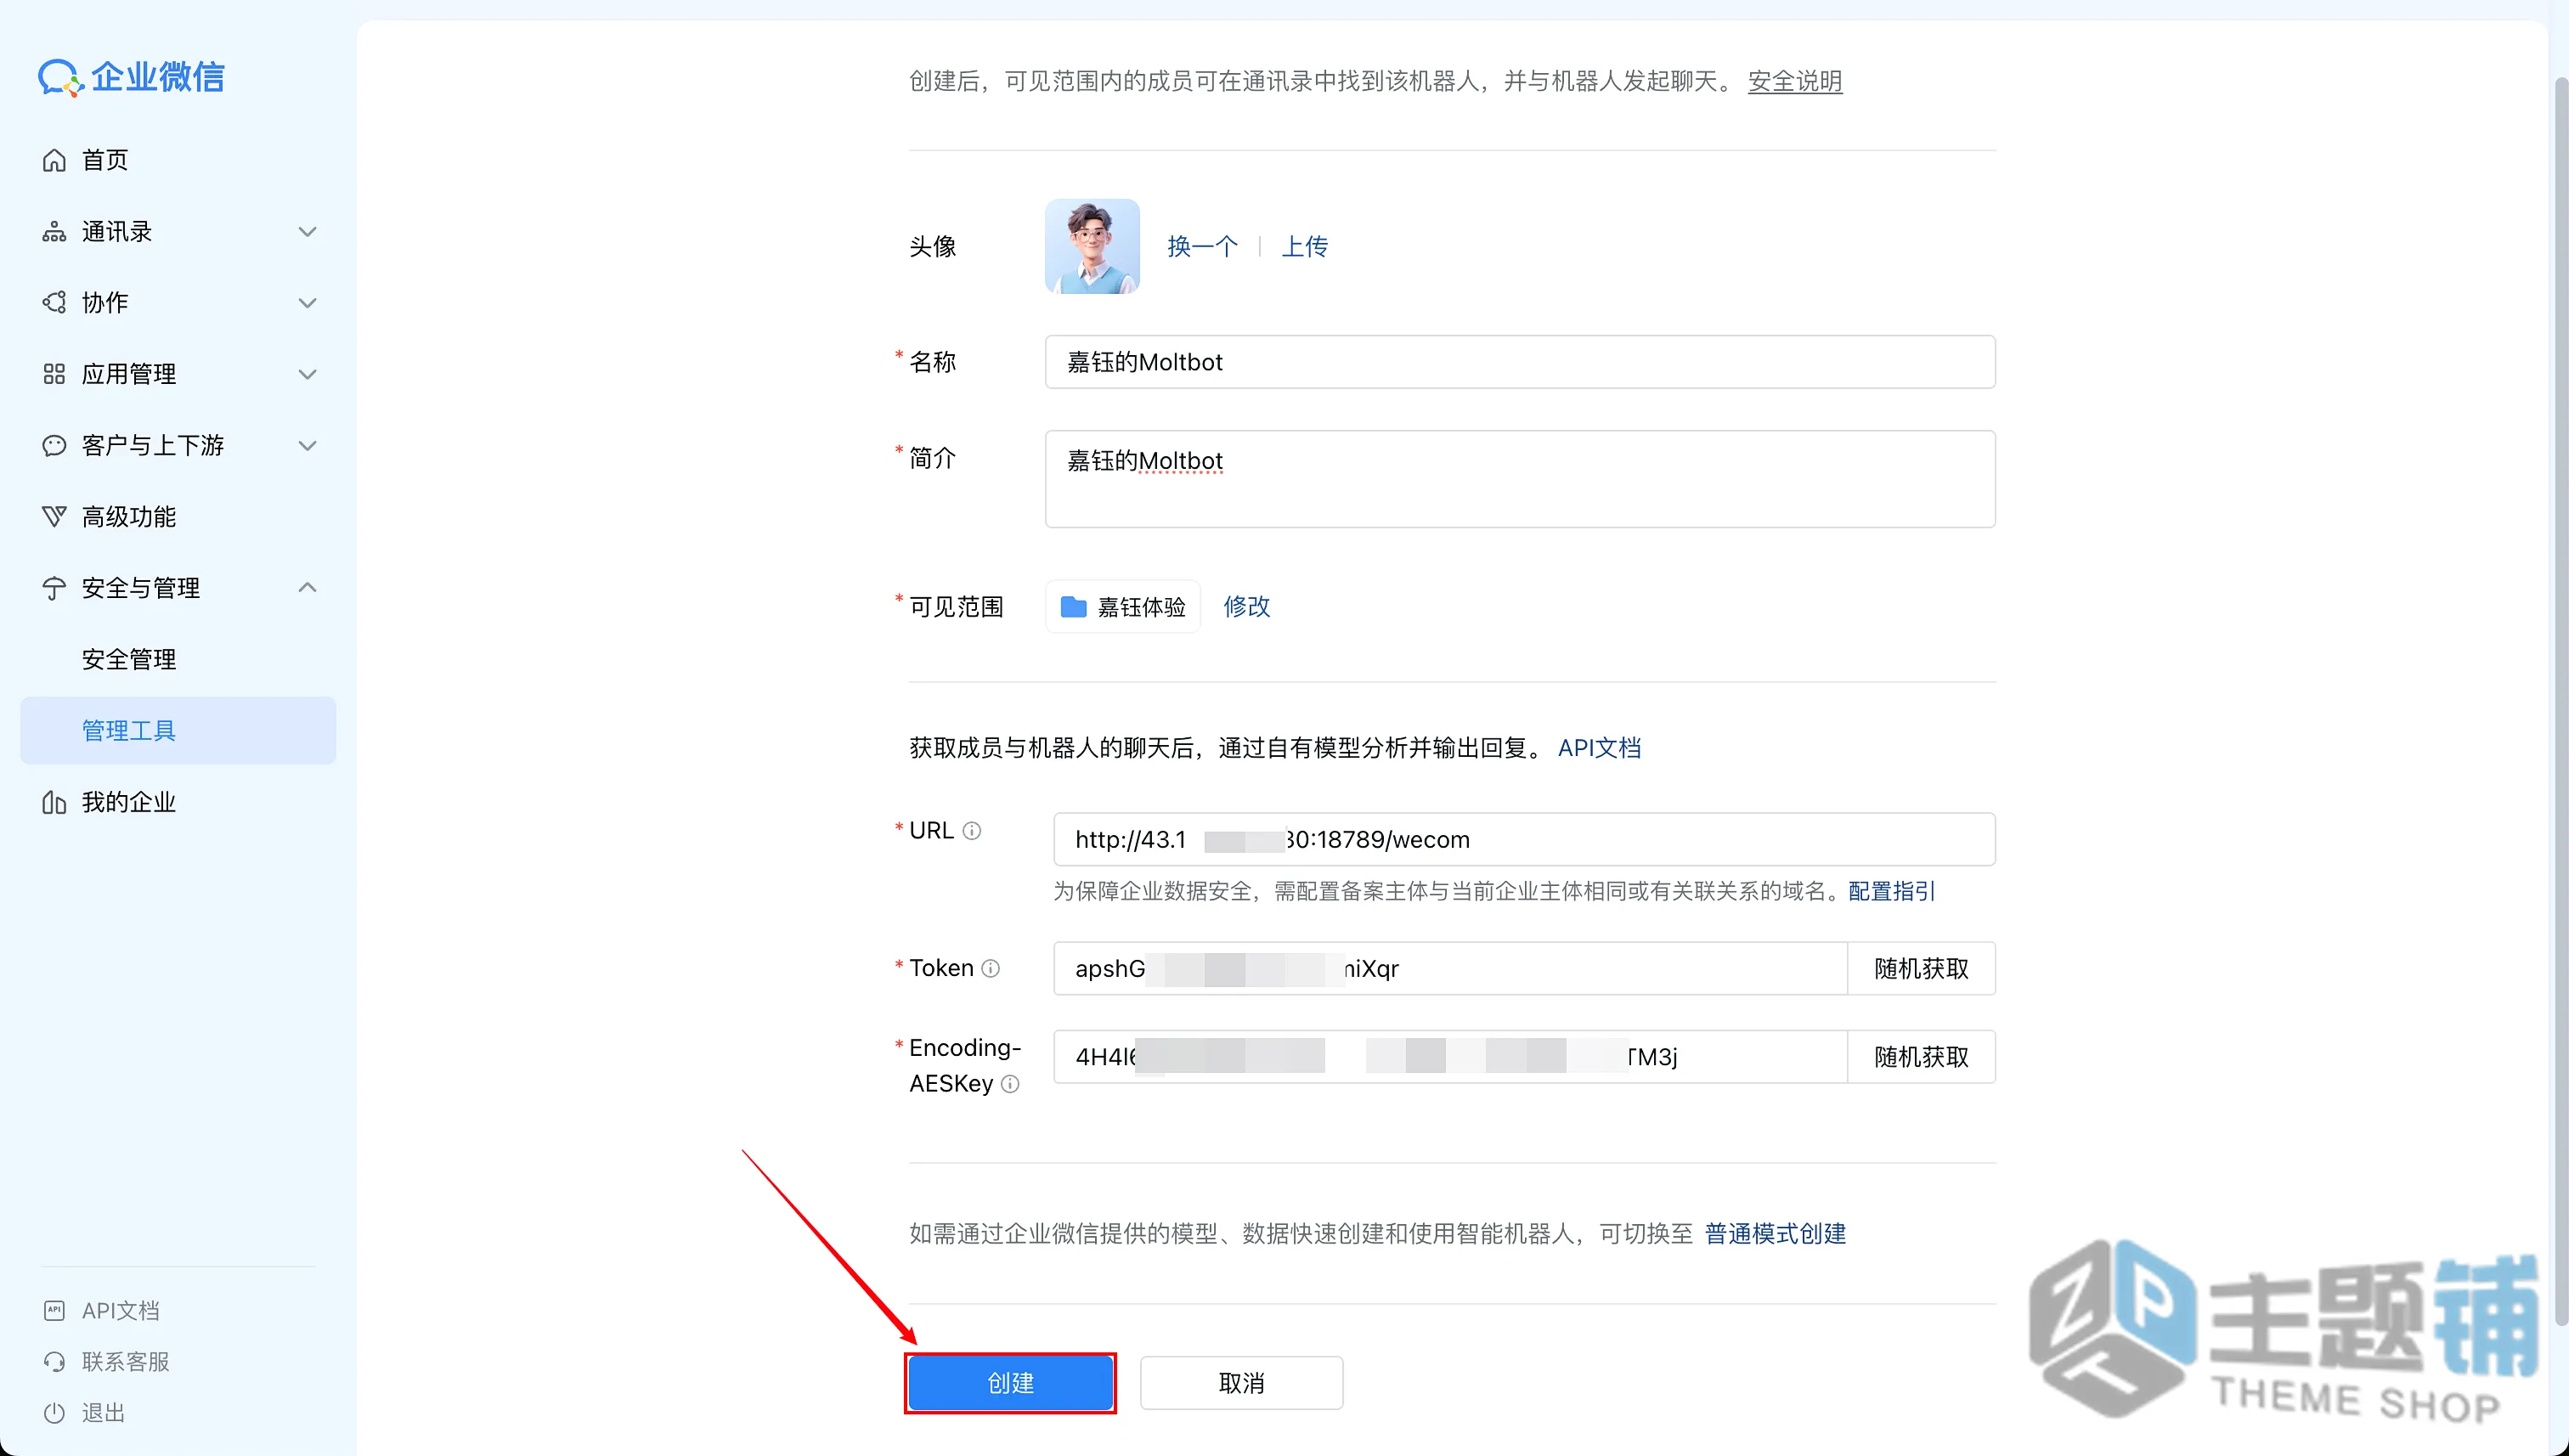Click the info icon next to AESKey
Image resolution: width=2569 pixels, height=1456 pixels.
(1010, 1084)
